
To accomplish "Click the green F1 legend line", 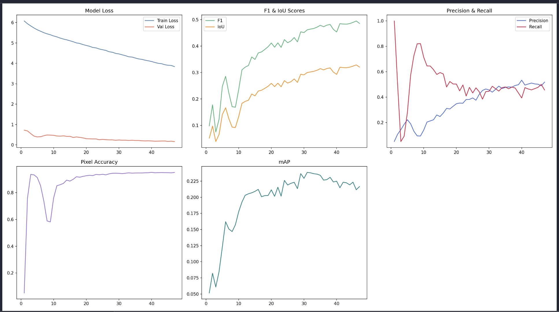I will tap(210, 20).
